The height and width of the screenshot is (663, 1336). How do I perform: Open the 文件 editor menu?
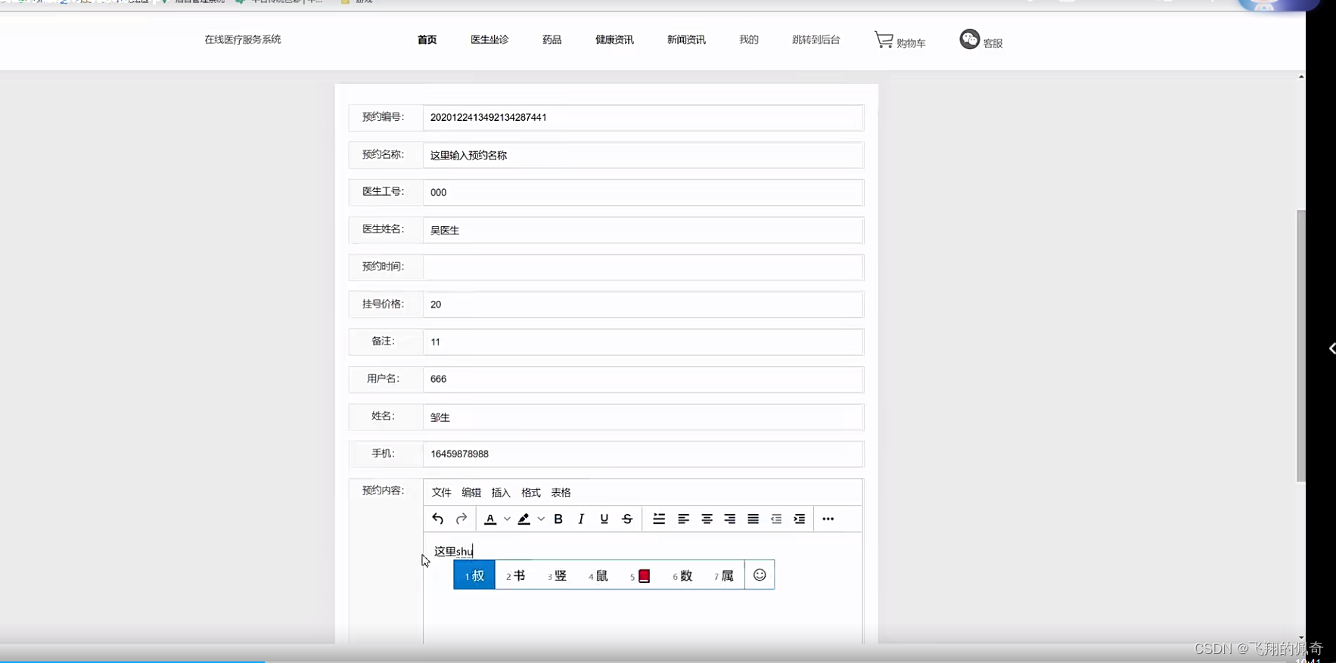441,492
